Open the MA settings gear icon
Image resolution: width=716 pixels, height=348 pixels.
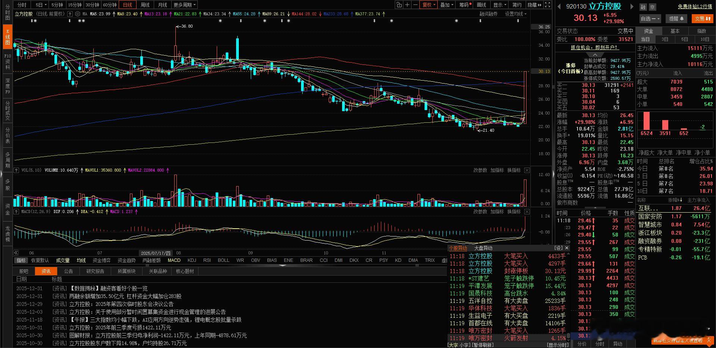(x=78, y=14)
